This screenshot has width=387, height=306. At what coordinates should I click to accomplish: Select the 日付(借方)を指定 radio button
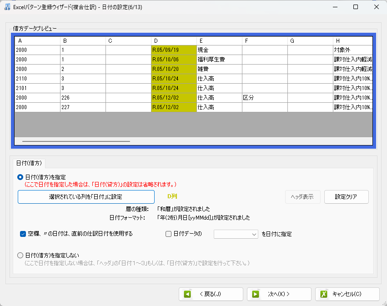[20, 177]
